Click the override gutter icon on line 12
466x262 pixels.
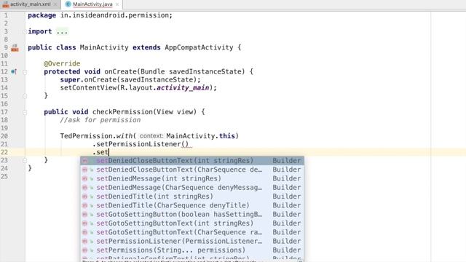[x=14, y=71]
